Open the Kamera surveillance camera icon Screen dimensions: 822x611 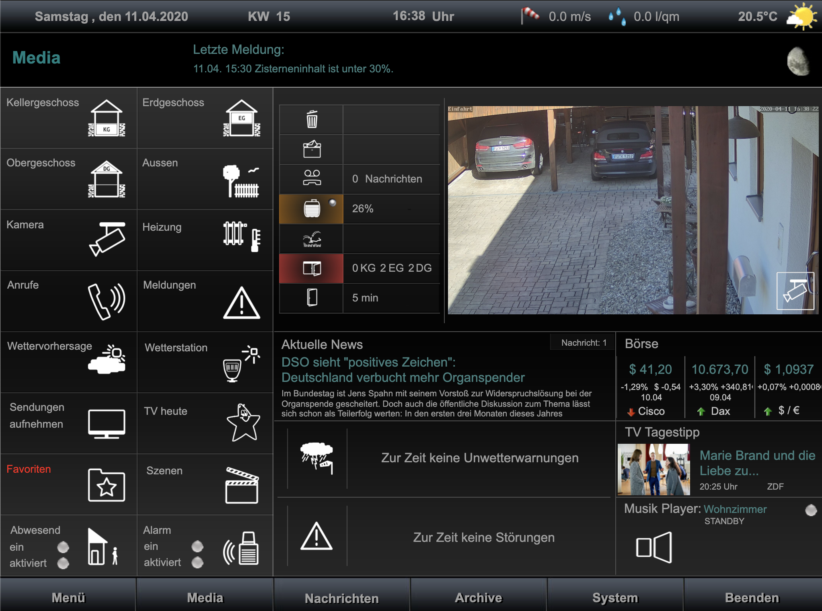tap(107, 239)
